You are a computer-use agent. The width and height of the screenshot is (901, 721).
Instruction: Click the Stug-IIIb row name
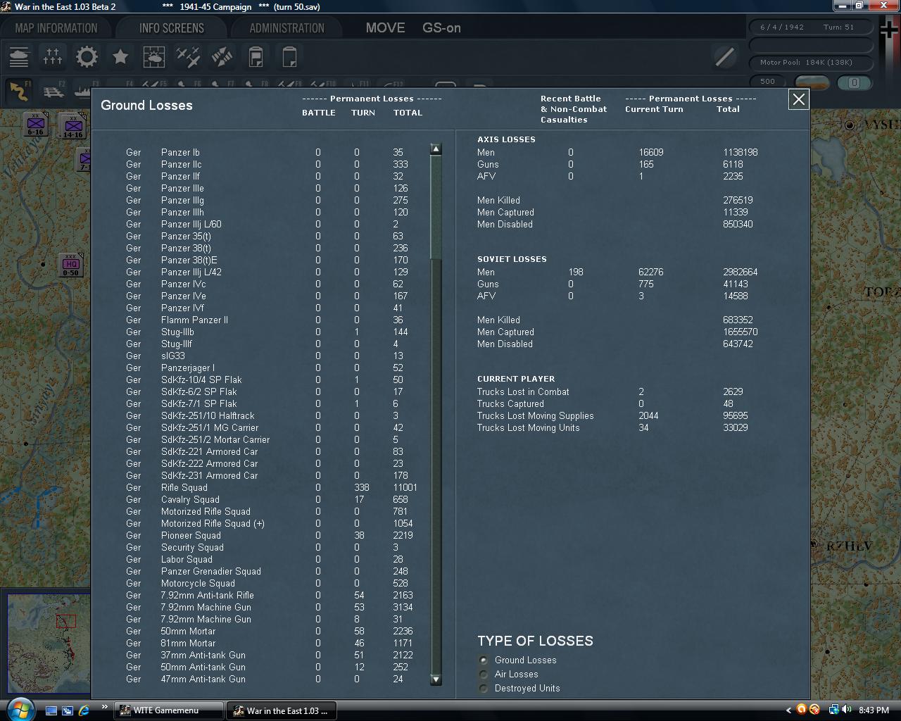point(177,332)
